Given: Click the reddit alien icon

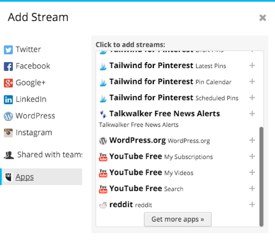Looking at the screenshot, I should [103, 205].
